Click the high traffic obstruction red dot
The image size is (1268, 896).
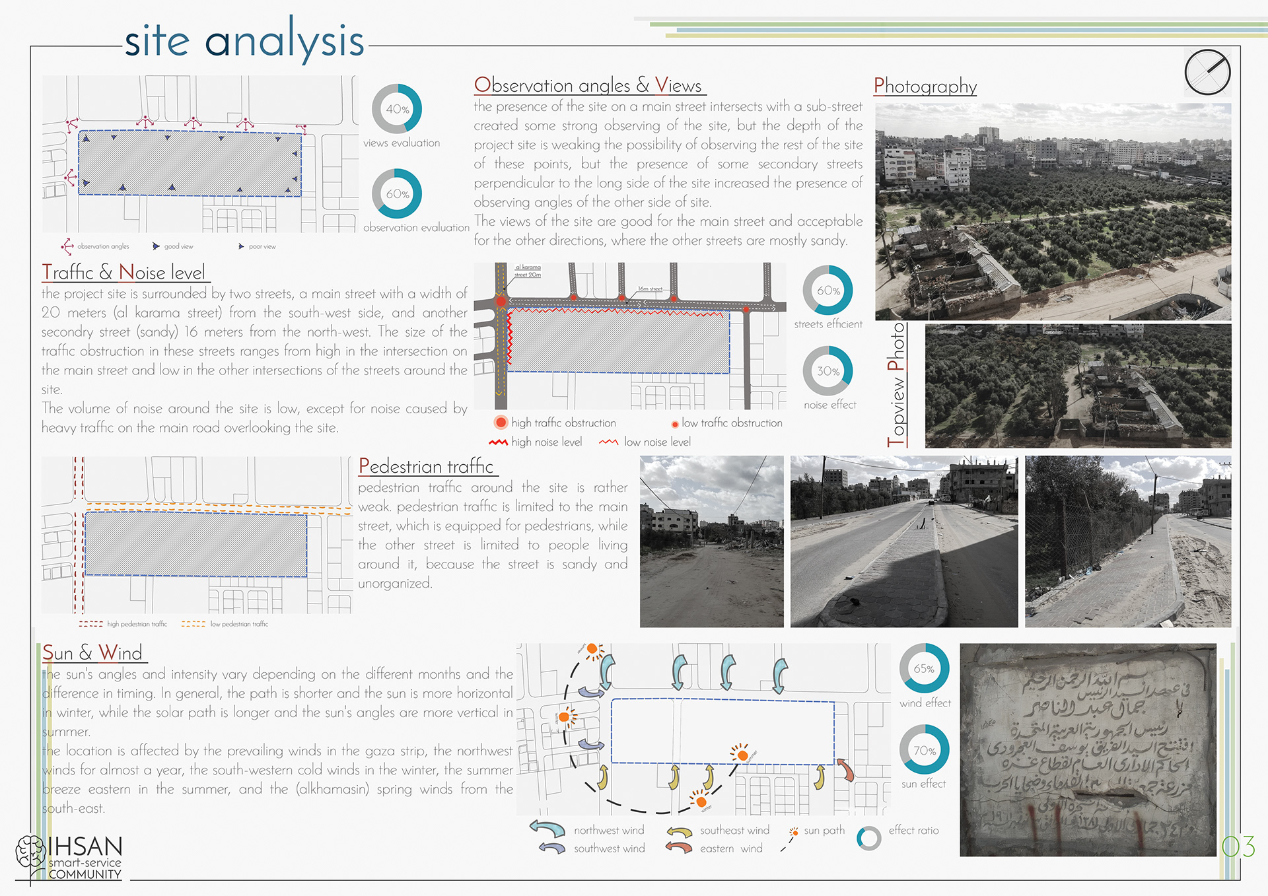point(501,423)
